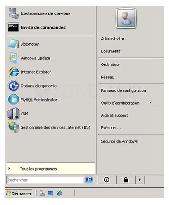169x205 pixels.
Task: Click the Démarrer start button
Action: pos(19,193)
